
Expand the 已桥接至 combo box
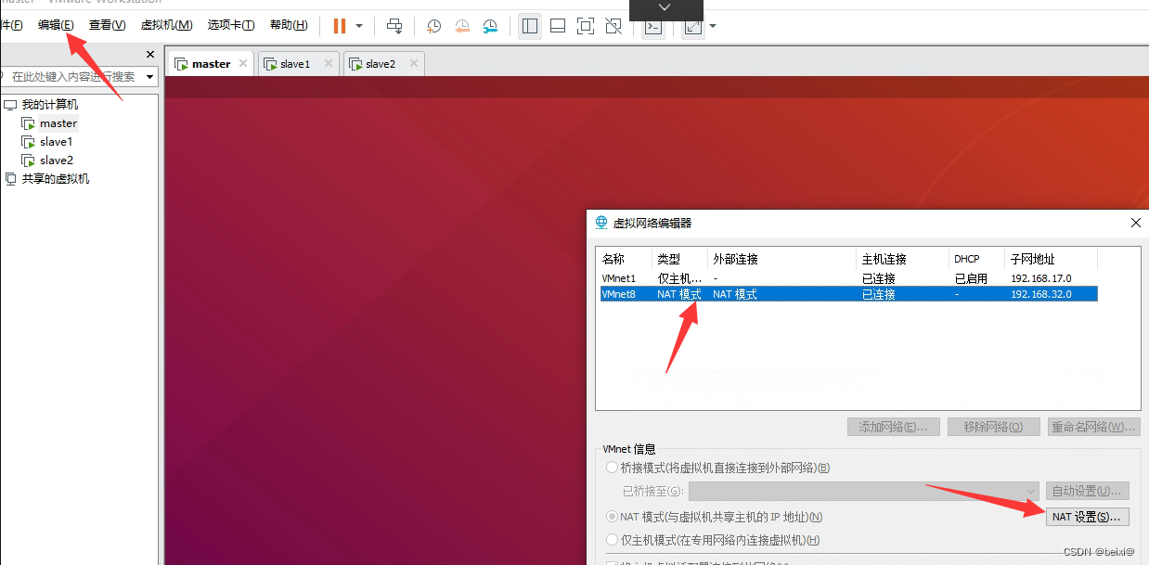pyautogui.click(x=864, y=491)
